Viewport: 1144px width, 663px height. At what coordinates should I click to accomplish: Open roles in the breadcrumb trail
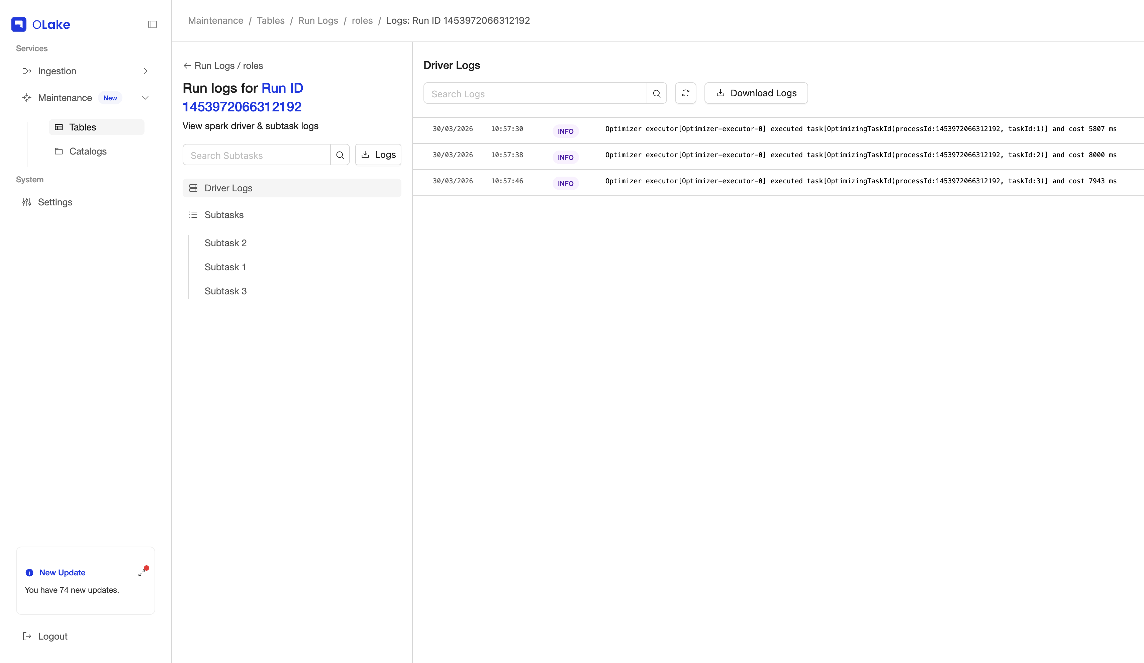coord(362,20)
